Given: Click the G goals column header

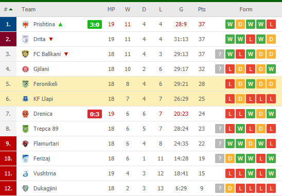Looking at the screenshot, I should [x=181, y=9].
